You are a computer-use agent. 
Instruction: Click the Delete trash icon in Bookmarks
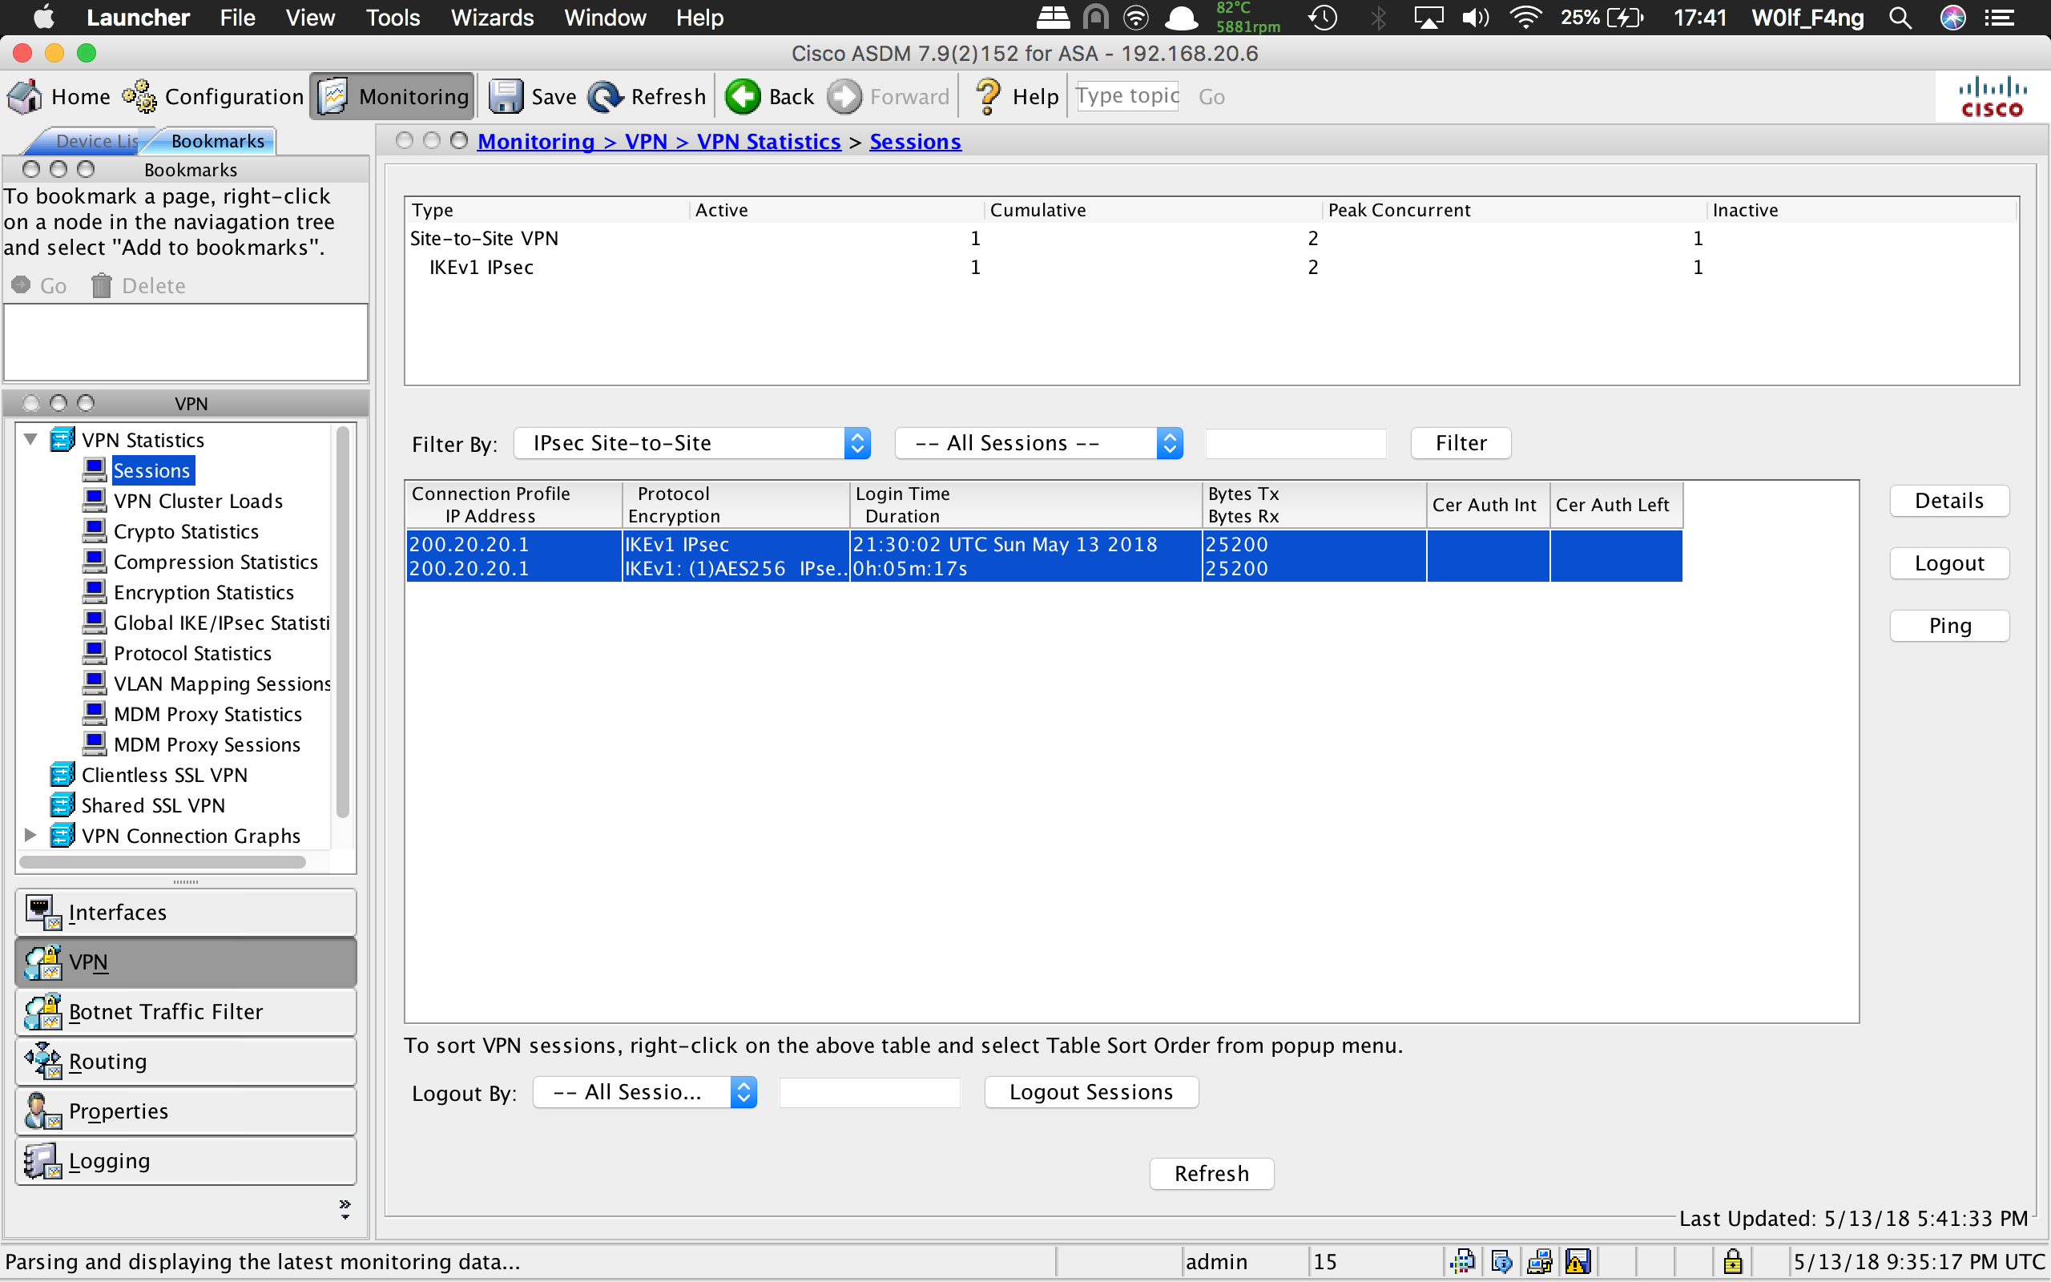[x=101, y=286]
